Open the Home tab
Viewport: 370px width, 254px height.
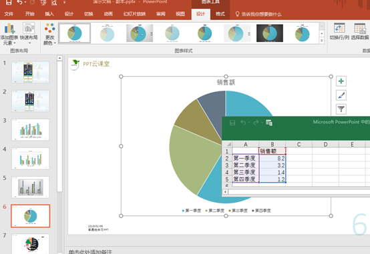click(30, 14)
